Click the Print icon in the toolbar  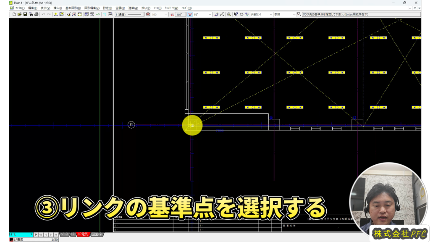pos(36,14)
